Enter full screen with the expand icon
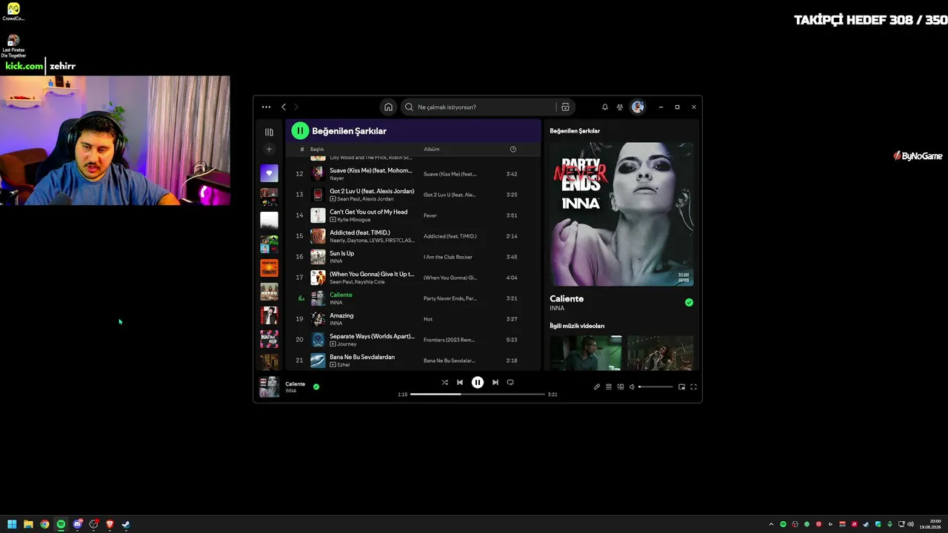 pyautogui.click(x=693, y=386)
